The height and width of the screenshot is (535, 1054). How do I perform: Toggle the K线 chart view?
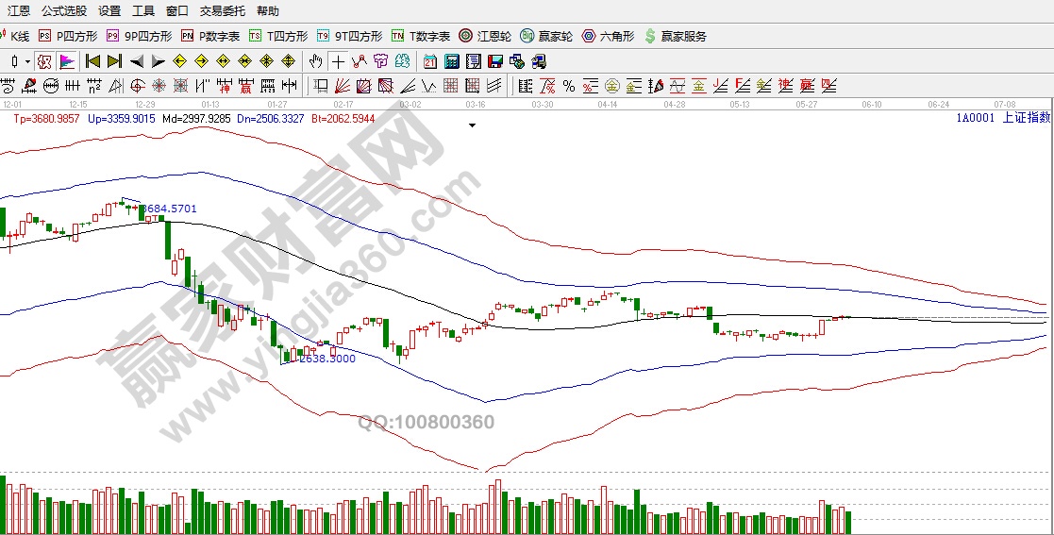pos(14,36)
